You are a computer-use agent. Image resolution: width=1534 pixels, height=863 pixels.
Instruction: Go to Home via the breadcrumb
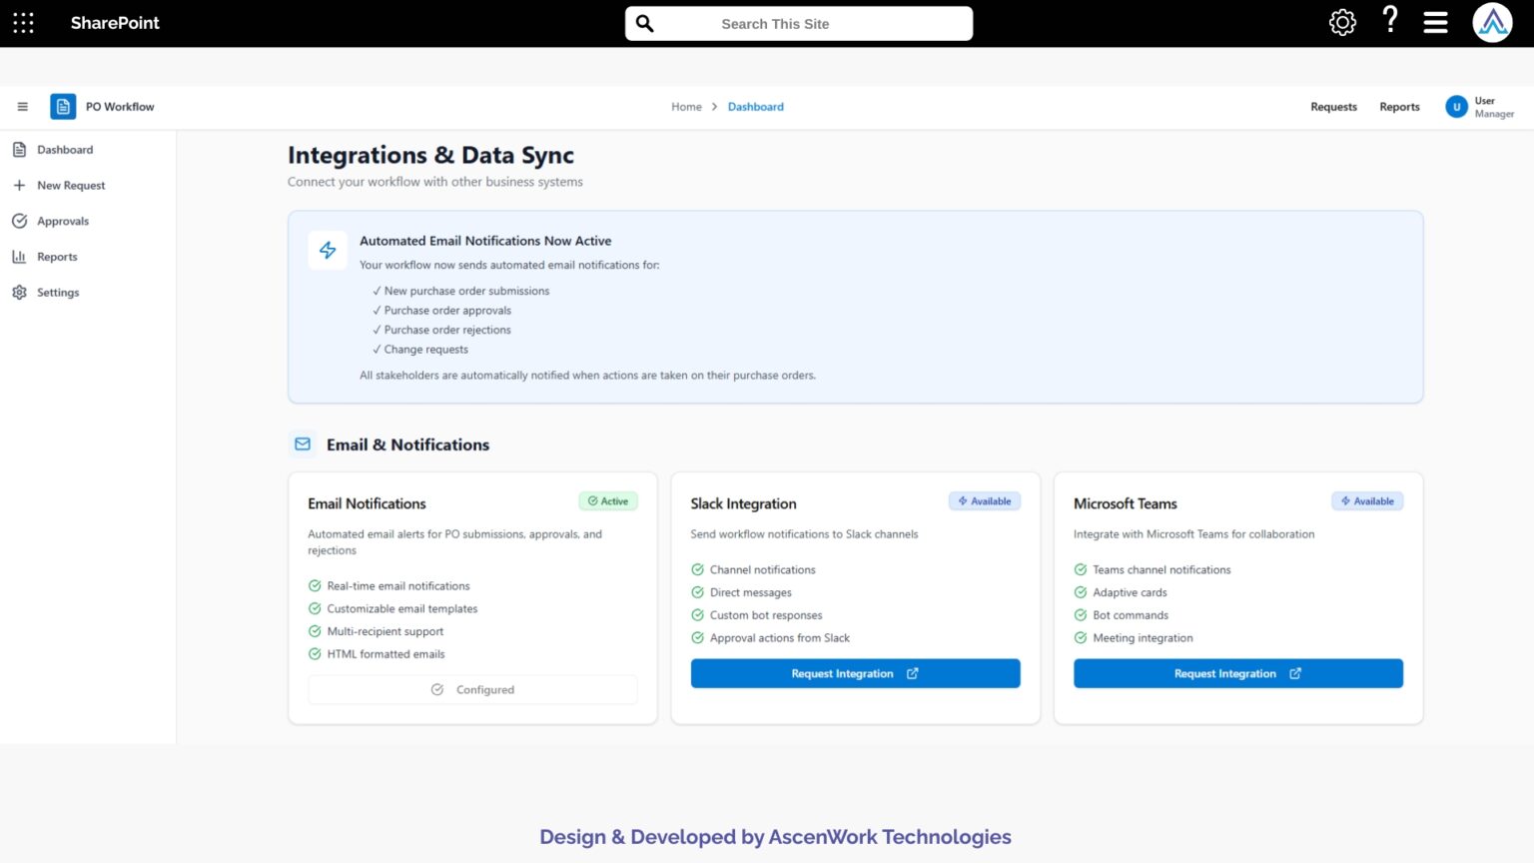(x=686, y=106)
